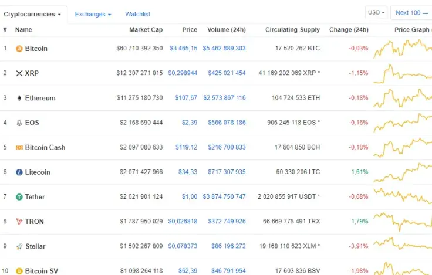Screen dimensions: 432x275
Task: Click the XRP logo icon
Action: click(19, 73)
